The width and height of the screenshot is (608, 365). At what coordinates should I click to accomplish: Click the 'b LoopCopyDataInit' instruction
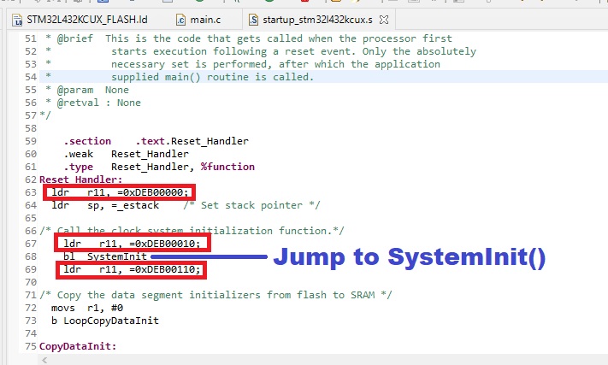[x=105, y=321]
